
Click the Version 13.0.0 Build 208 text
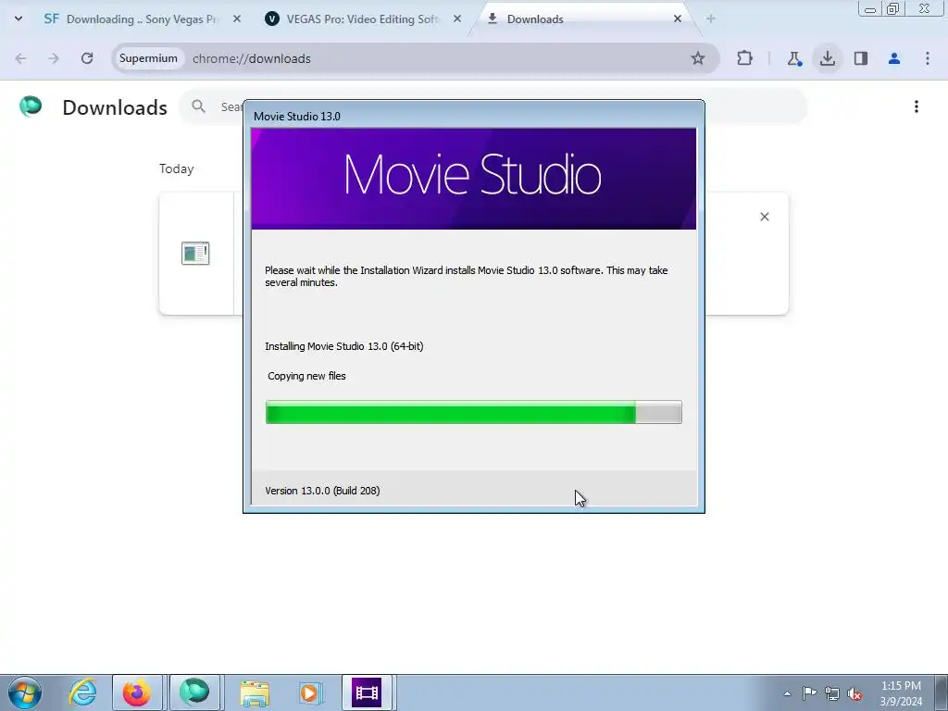[x=322, y=491]
